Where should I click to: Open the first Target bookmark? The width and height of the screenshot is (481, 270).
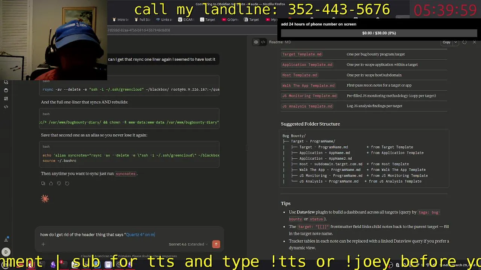(x=207, y=19)
